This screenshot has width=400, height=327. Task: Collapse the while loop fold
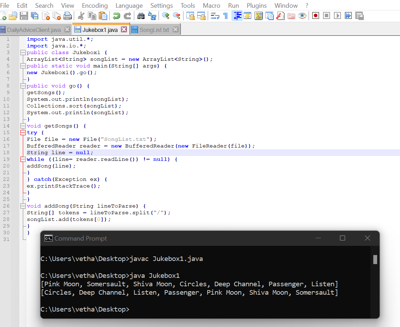[x=22, y=159]
